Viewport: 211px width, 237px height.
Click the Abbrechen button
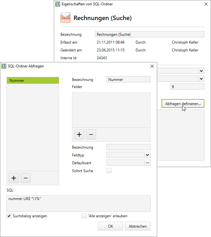[138, 226]
